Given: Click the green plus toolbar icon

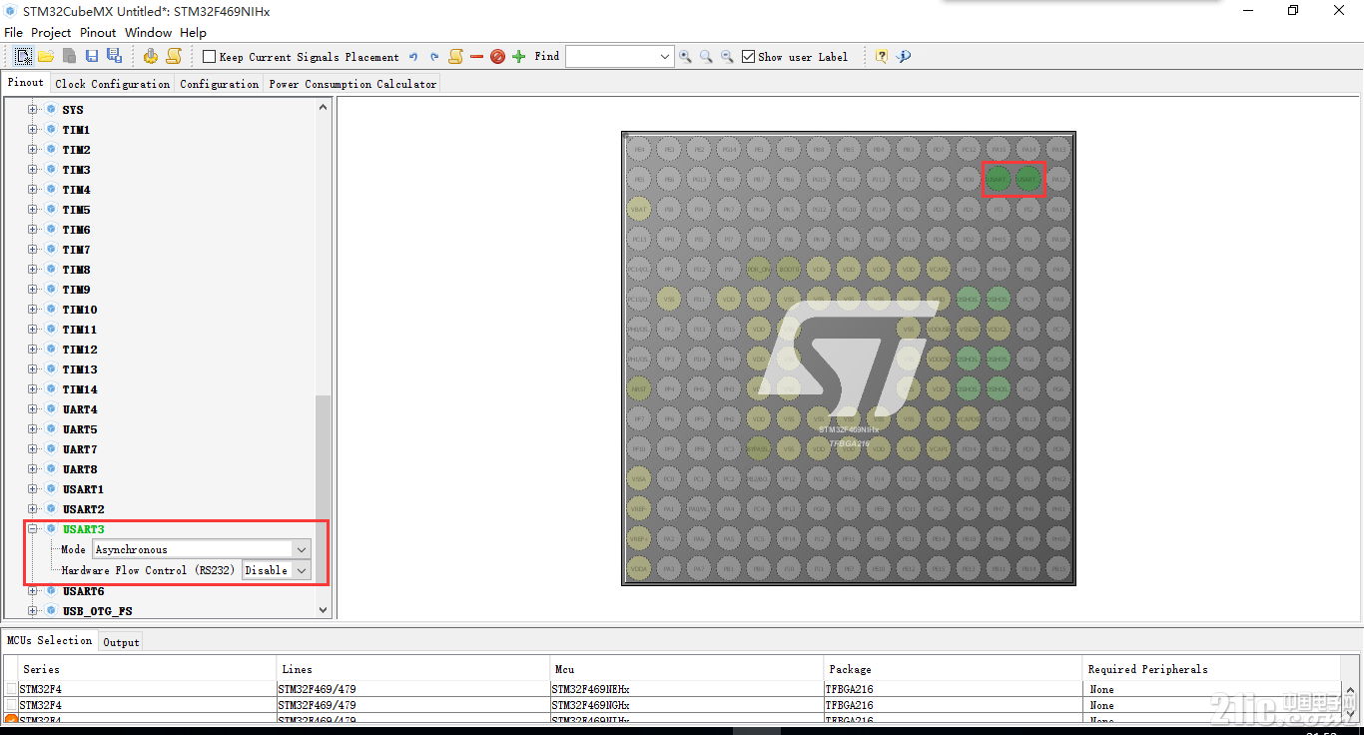Looking at the screenshot, I should point(518,57).
